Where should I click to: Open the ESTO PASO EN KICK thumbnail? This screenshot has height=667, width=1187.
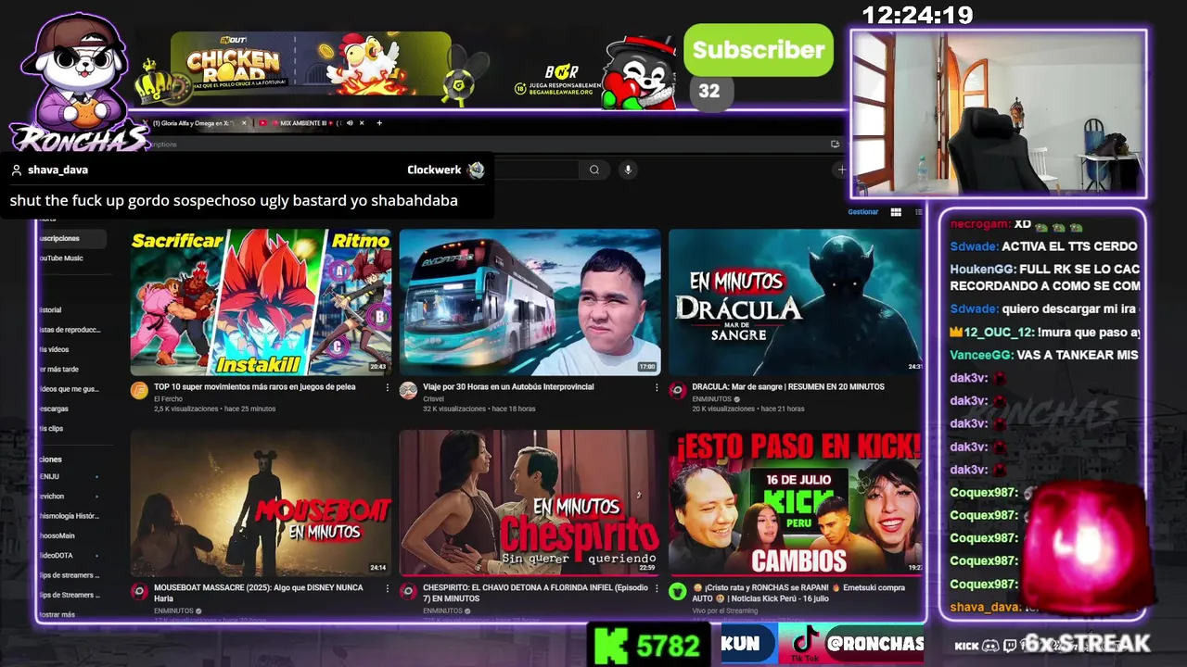coord(796,503)
